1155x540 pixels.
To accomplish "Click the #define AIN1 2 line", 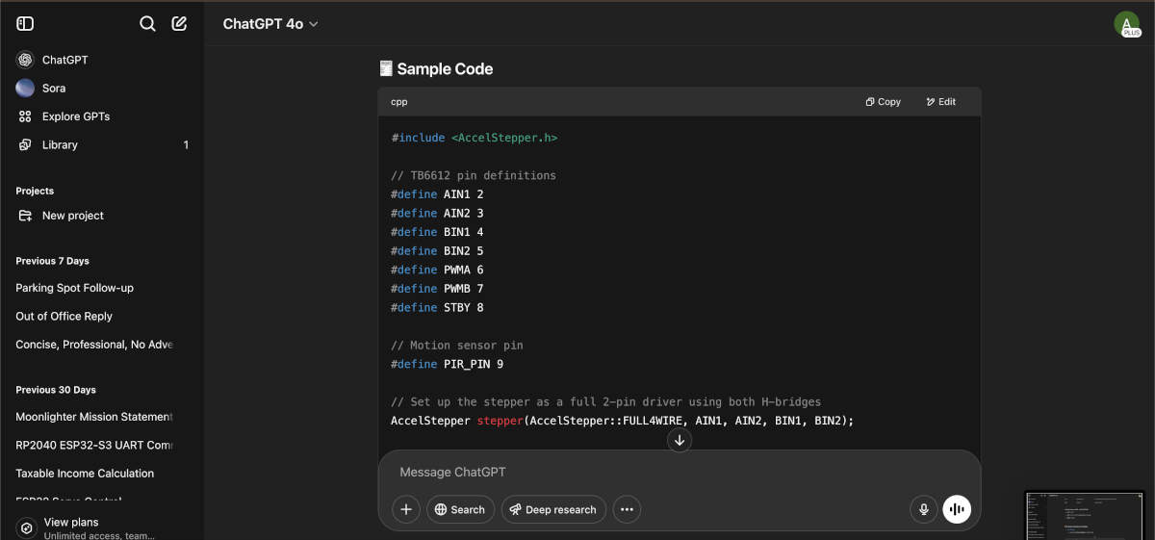I will click(x=437, y=194).
